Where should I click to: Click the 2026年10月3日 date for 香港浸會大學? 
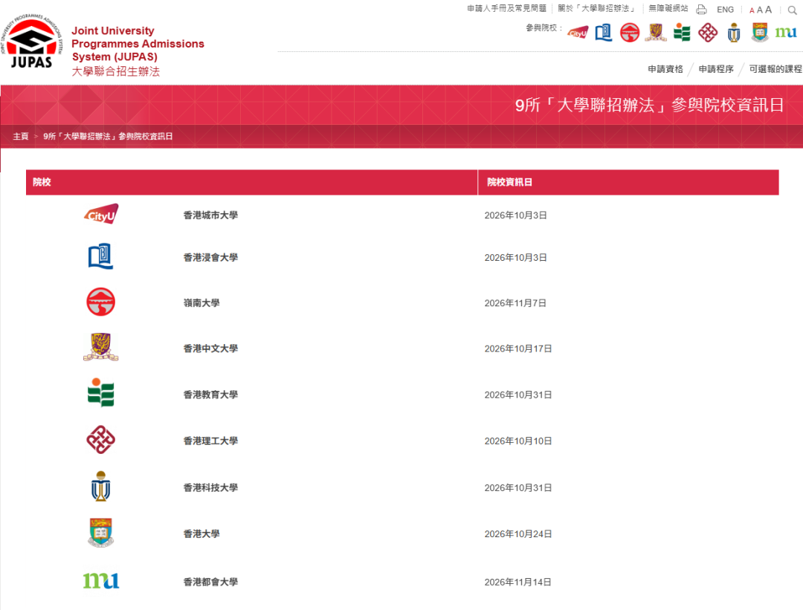[515, 257]
